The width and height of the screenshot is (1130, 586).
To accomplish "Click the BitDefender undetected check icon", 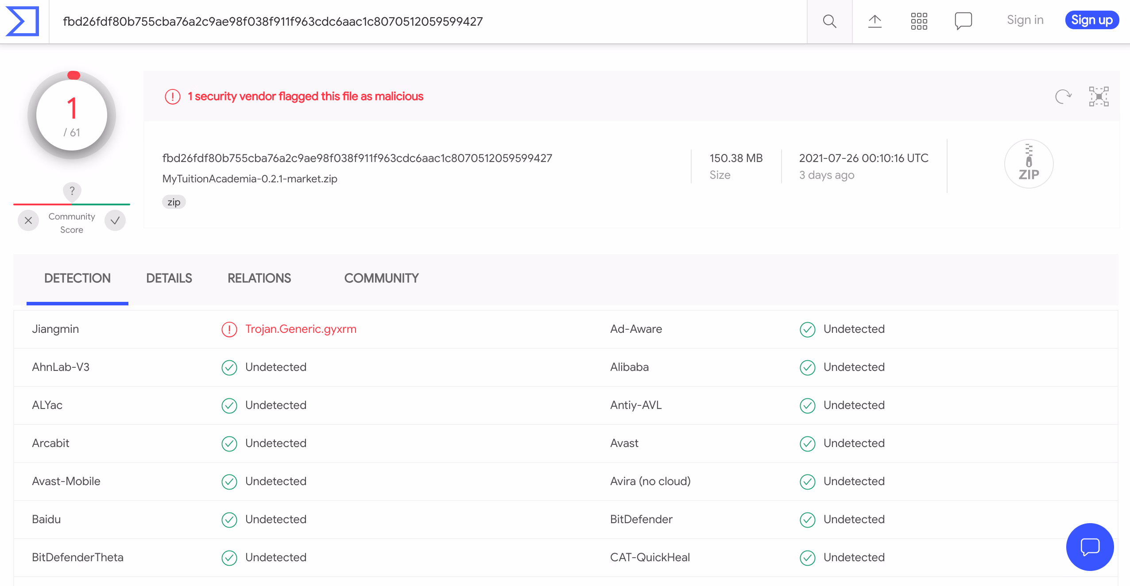I will (x=807, y=519).
